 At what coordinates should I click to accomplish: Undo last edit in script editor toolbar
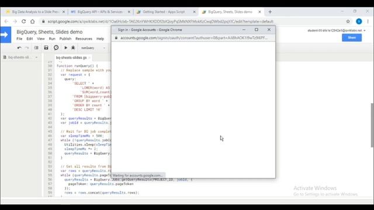point(19,48)
